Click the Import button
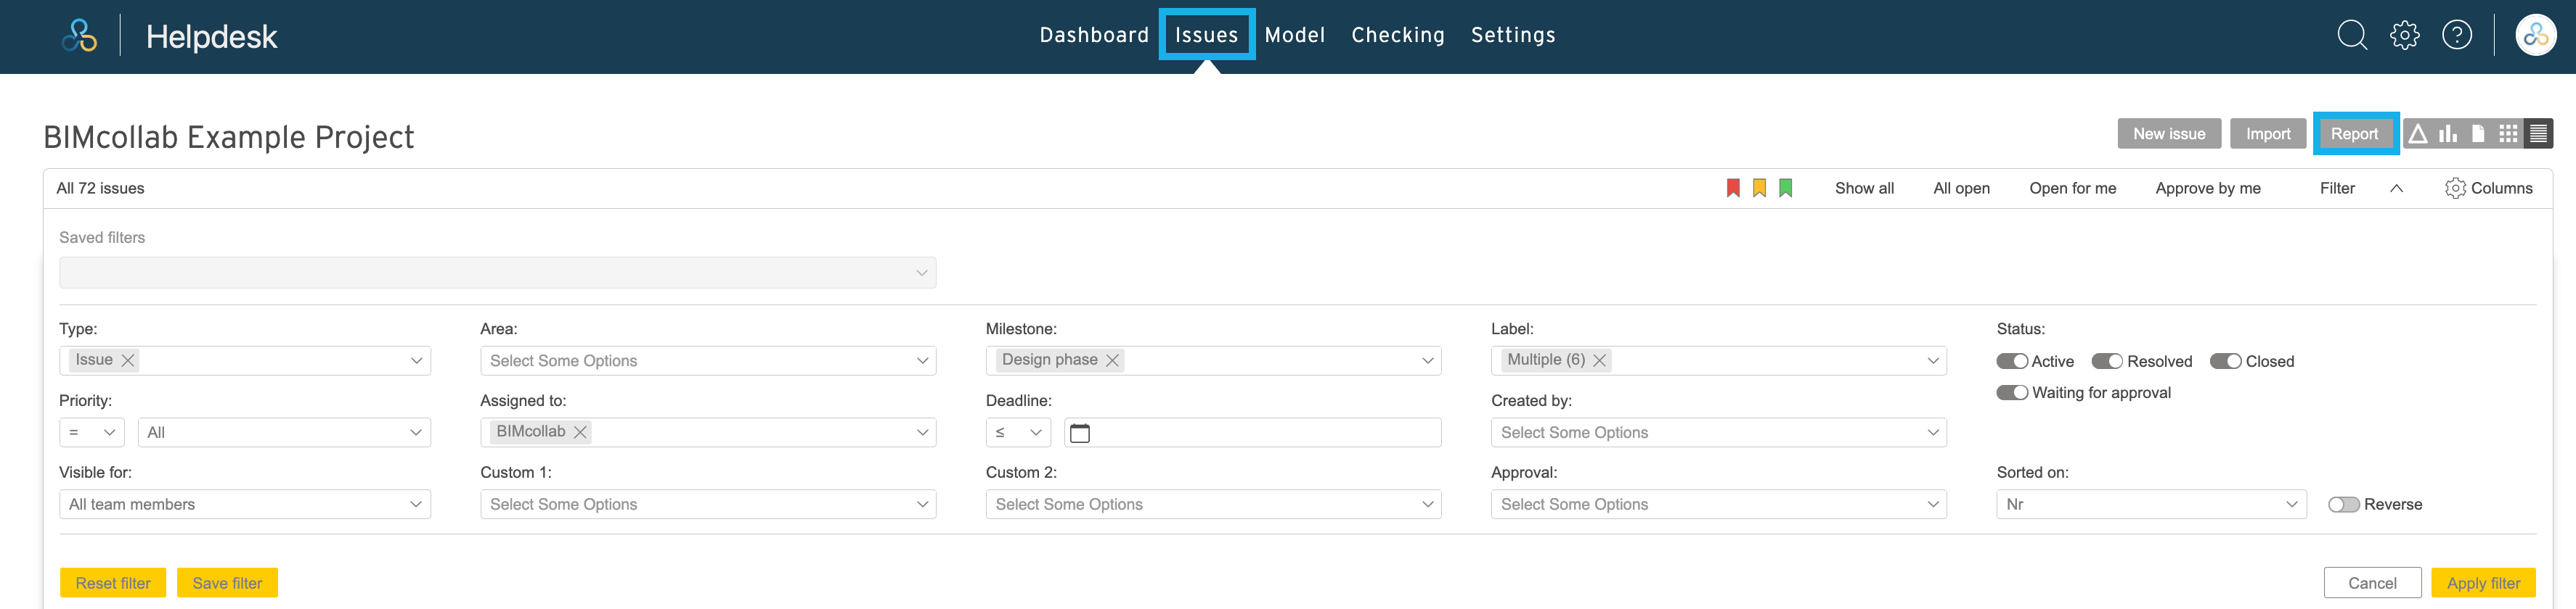This screenshot has height=609, width=2576. (2268, 134)
